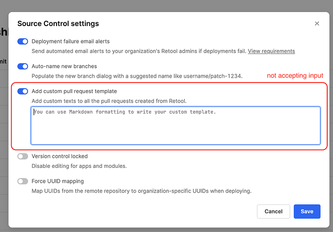333x232 pixels.
Task: Focus the custom template Markdown text area
Action: click(x=175, y=125)
